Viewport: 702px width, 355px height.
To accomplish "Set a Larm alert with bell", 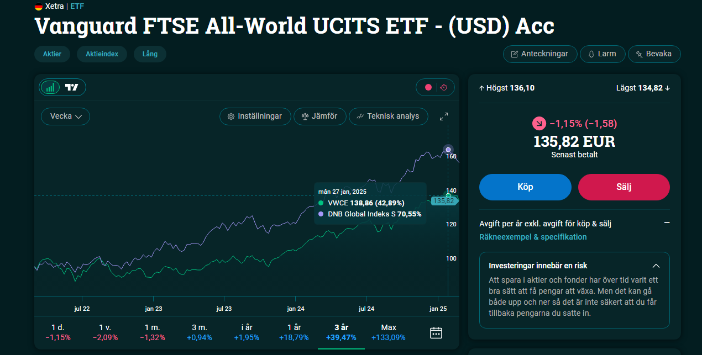I will [603, 54].
